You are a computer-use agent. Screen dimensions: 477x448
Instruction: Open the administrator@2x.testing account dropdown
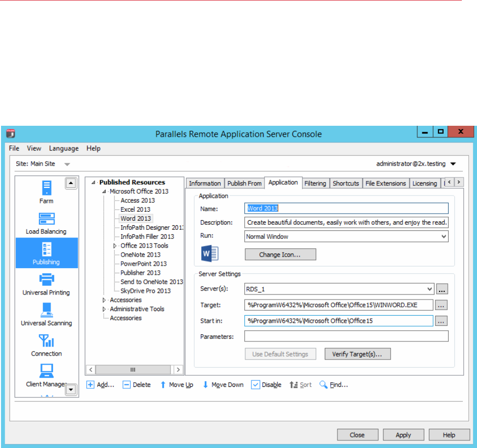click(x=453, y=164)
